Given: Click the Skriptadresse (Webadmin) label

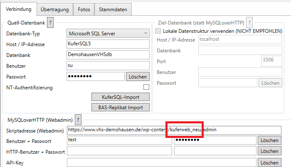Looking at the screenshot, I should point(35,130).
